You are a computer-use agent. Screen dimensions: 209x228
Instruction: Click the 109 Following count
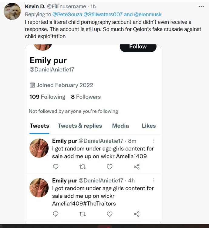[x=47, y=97]
